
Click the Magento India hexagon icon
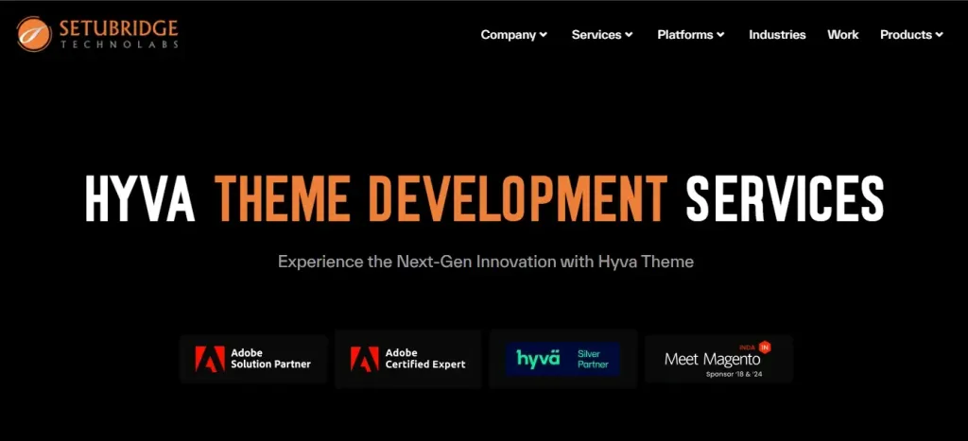point(765,348)
